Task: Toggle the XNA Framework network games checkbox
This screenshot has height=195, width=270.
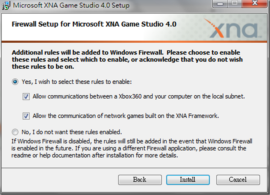Action: [26, 116]
